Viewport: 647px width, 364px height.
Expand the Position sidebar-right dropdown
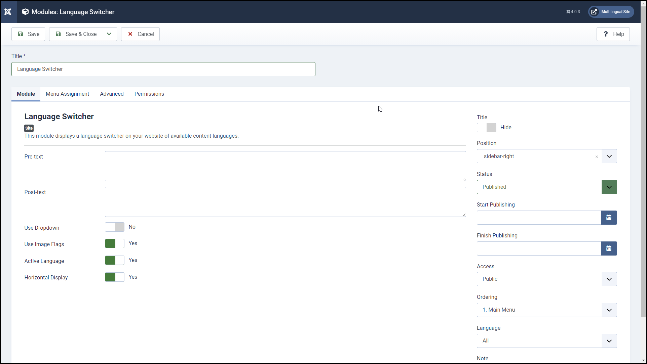point(609,156)
